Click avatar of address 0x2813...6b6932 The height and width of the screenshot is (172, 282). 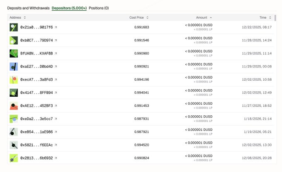[x=14, y=158]
